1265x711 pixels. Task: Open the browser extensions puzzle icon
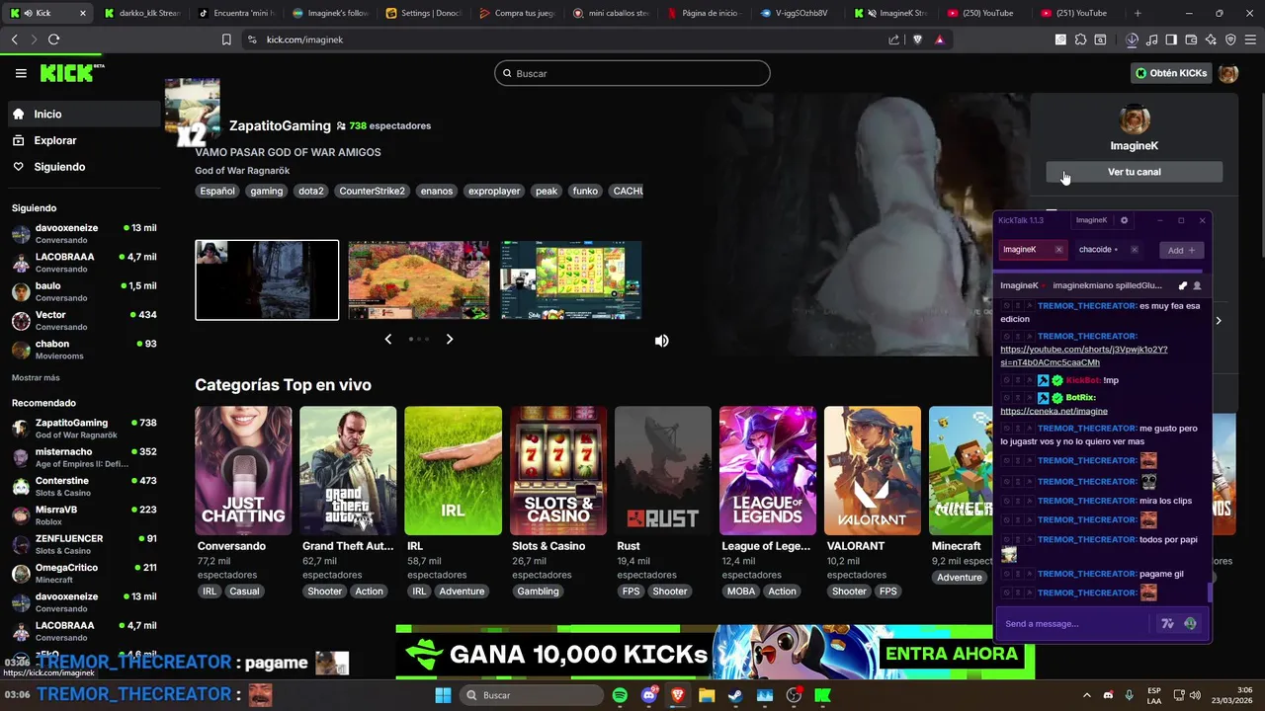click(x=1080, y=39)
